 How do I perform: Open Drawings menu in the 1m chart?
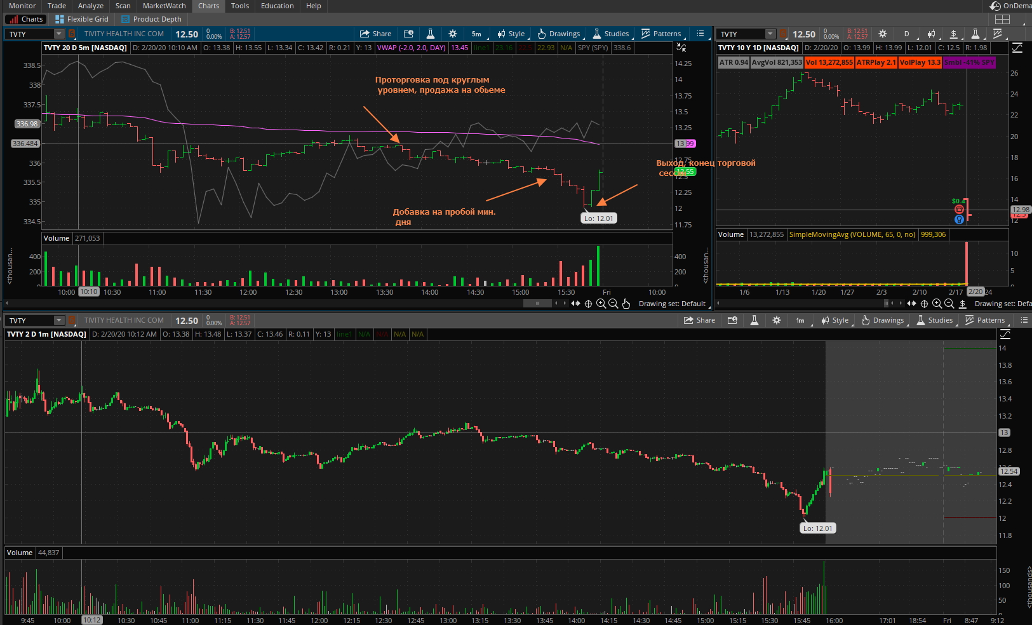[x=883, y=321]
